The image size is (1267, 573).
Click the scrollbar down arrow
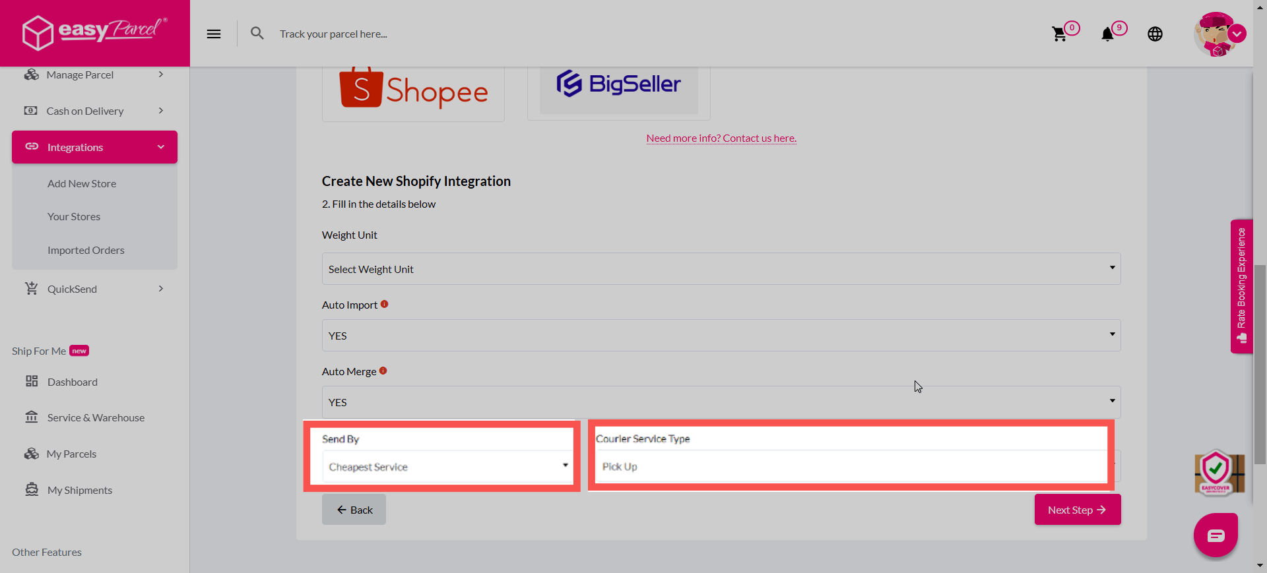point(1260,565)
